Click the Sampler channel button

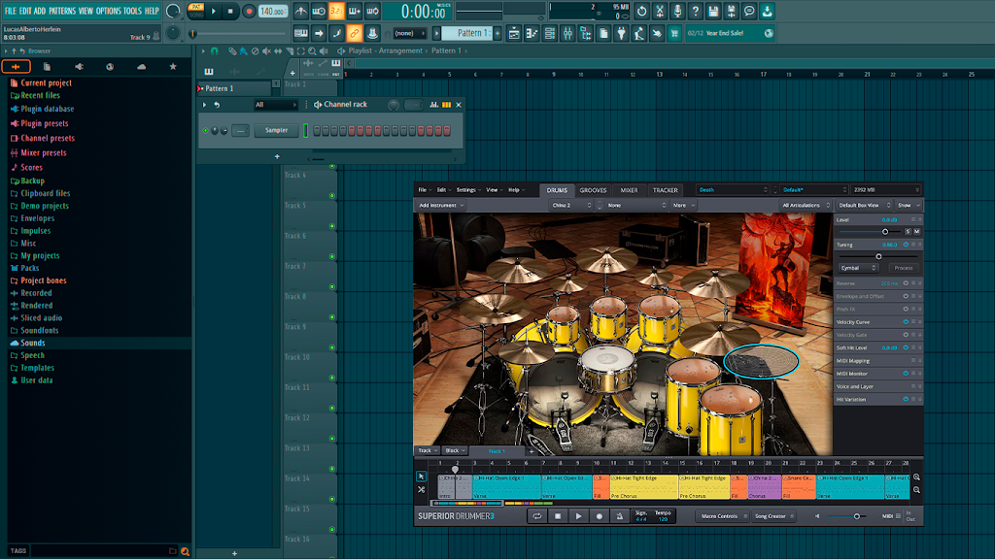coord(276,131)
